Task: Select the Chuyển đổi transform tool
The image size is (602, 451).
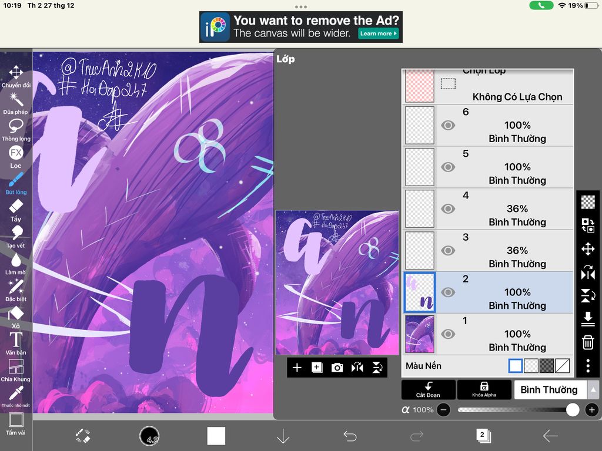Action: coord(16,77)
